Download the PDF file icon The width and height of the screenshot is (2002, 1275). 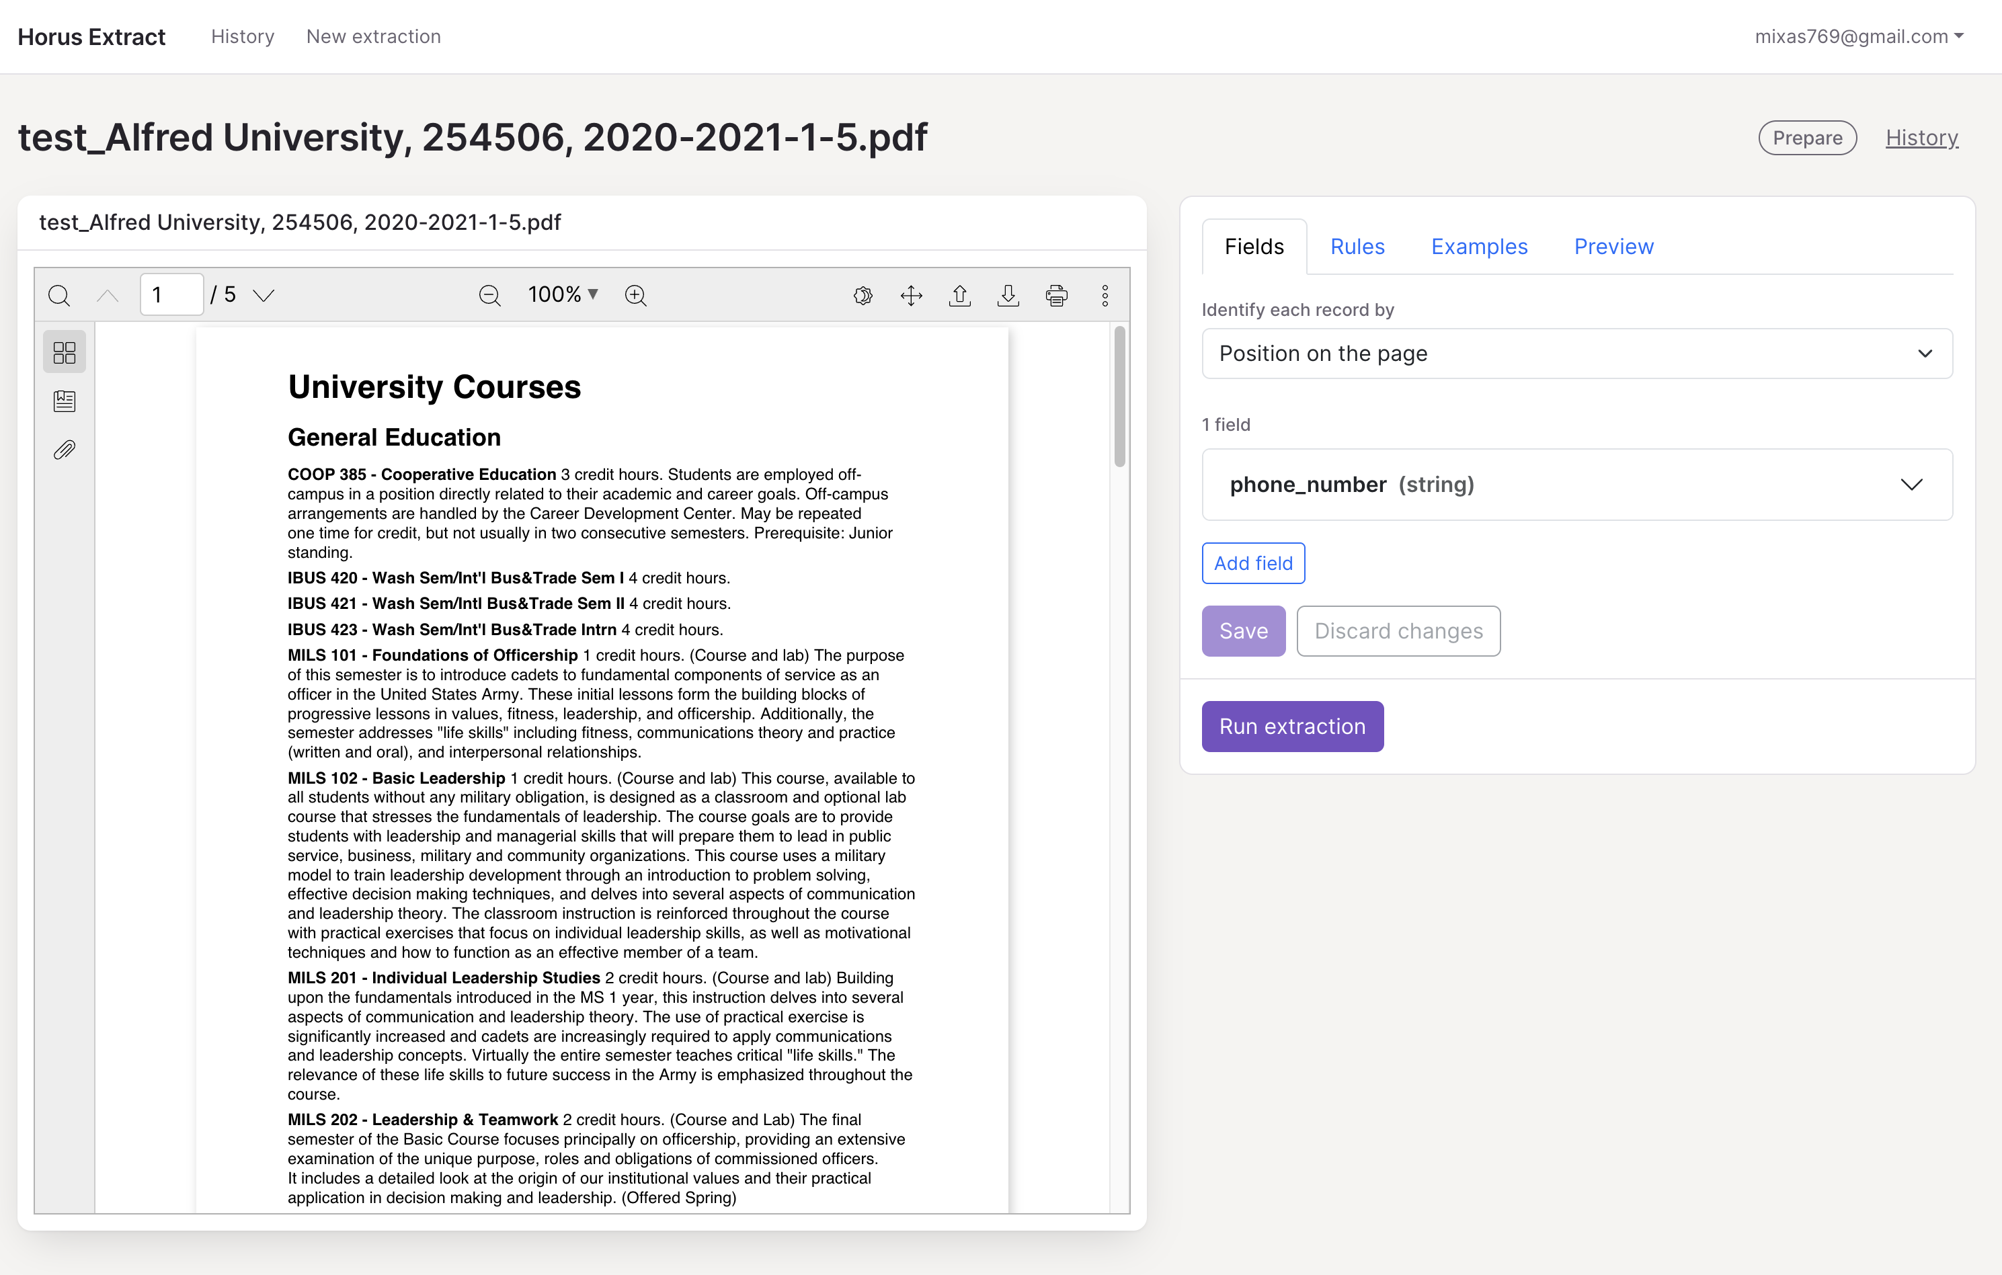pyautogui.click(x=1008, y=295)
